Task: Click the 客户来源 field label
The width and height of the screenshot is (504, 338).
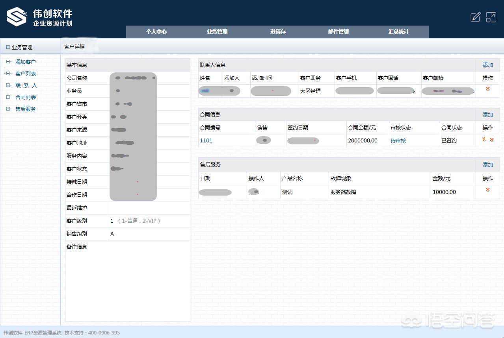Action: point(77,130)
